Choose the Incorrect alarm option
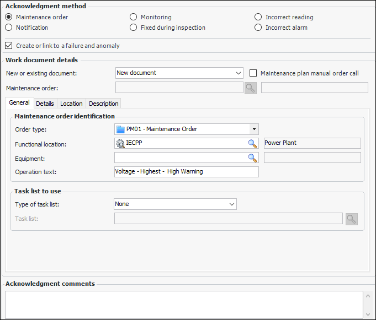Viewport: 376px width, 320px height. pyautogui.click(x=258, y=28)
